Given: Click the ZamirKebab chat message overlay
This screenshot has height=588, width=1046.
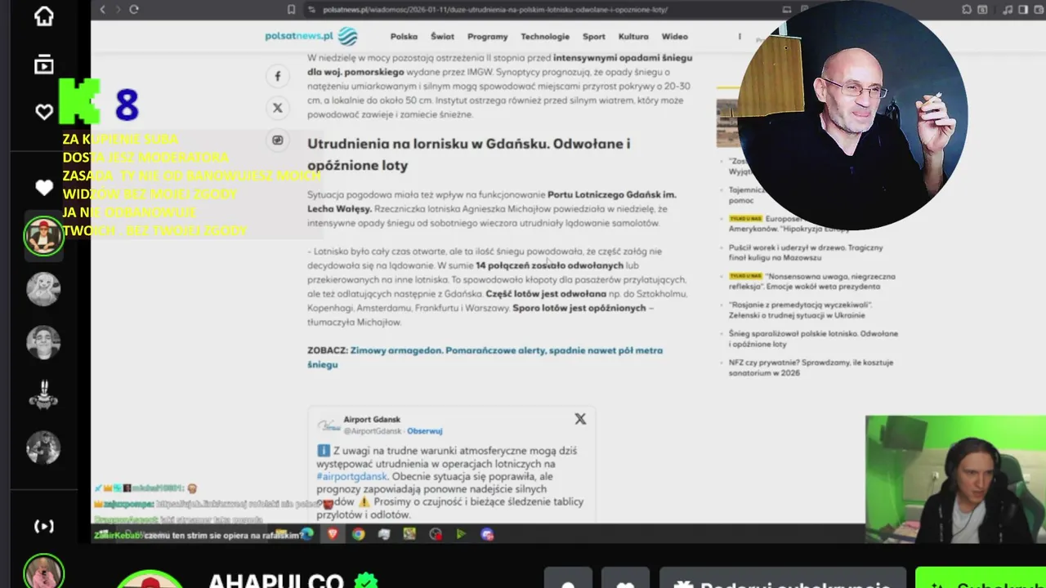Looking at the screenshot, I should (197, 535).
